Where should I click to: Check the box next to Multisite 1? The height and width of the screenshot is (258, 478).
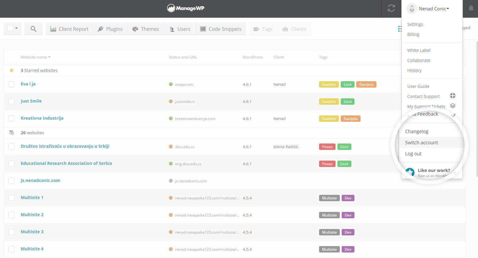(12, 198)
